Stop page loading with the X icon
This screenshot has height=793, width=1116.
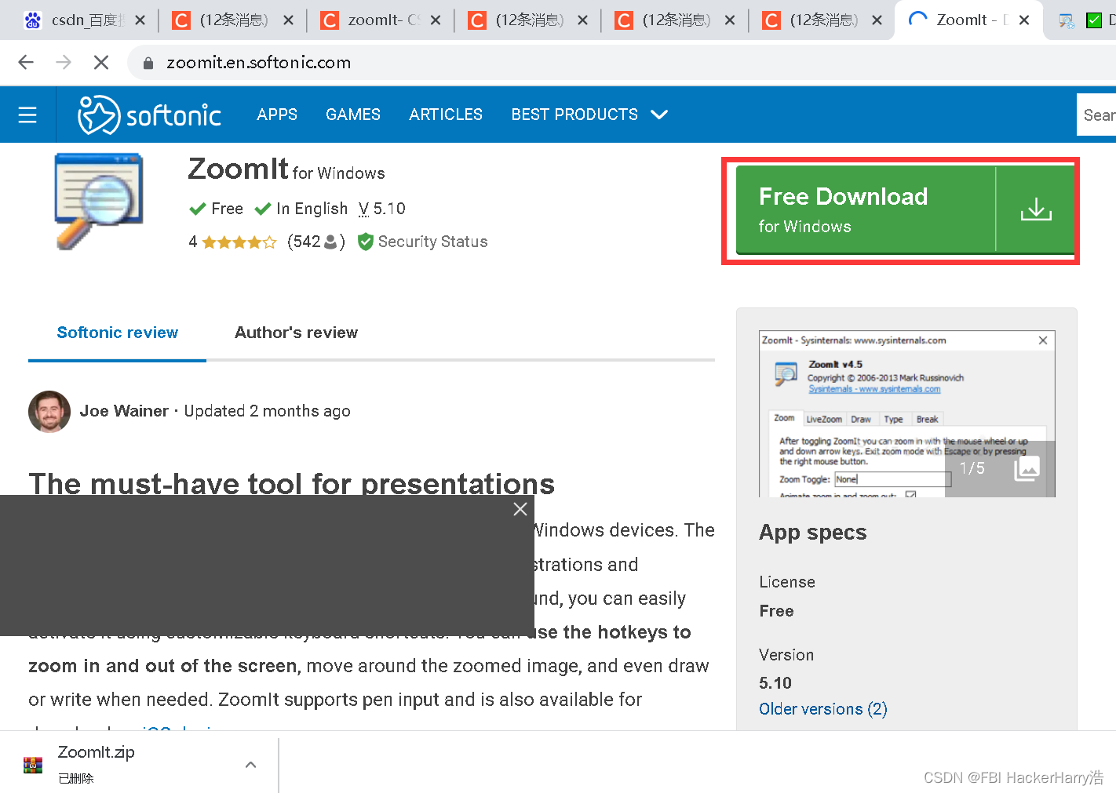click(x=100, y=62)
